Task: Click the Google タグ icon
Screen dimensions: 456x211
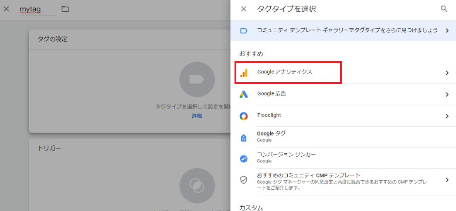Action: pyautogui.click(x=244, y=138)
